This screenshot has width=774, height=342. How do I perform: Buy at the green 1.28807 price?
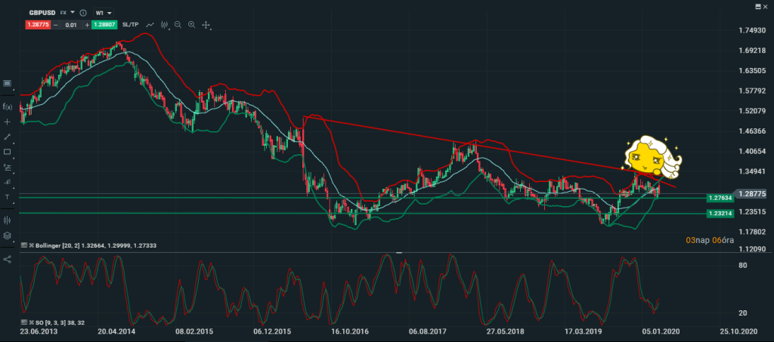(105, 25)
